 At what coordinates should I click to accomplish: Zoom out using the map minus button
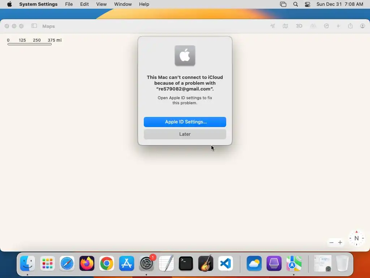331,243
